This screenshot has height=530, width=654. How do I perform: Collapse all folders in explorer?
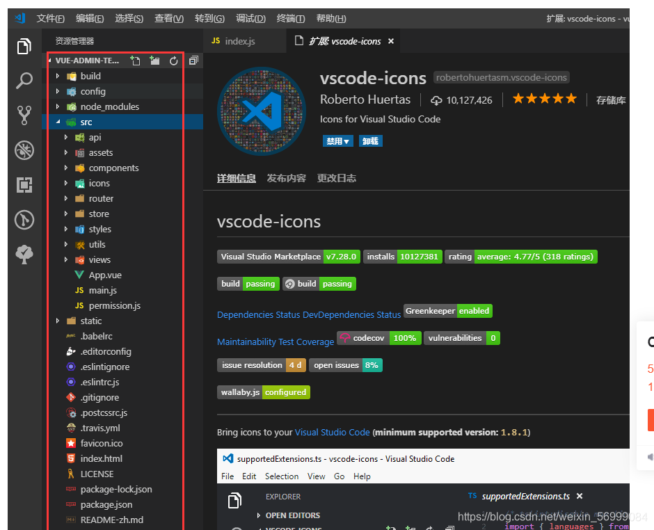coord(193,61)
